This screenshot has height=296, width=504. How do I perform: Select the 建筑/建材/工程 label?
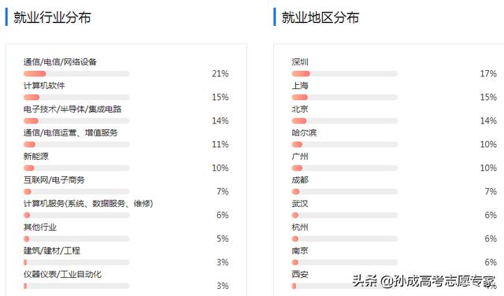[x=52, y=250]
